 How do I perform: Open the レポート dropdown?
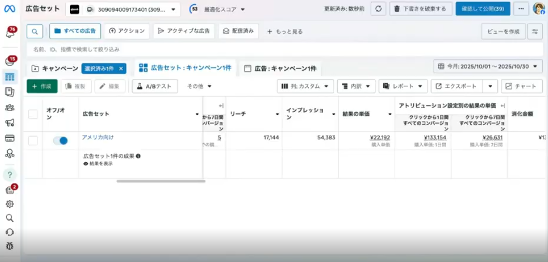pyautogui.click(x=403, y=86)
